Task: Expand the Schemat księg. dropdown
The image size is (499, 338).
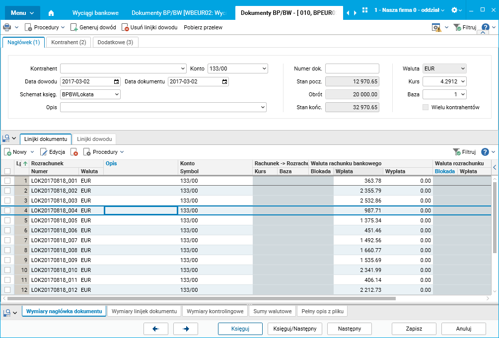Action: click(117, 94)
